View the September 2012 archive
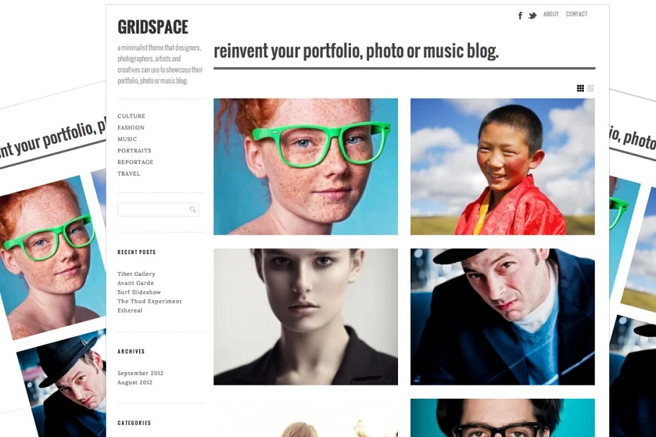The image size is (656, 437). (x=141, y=373)
